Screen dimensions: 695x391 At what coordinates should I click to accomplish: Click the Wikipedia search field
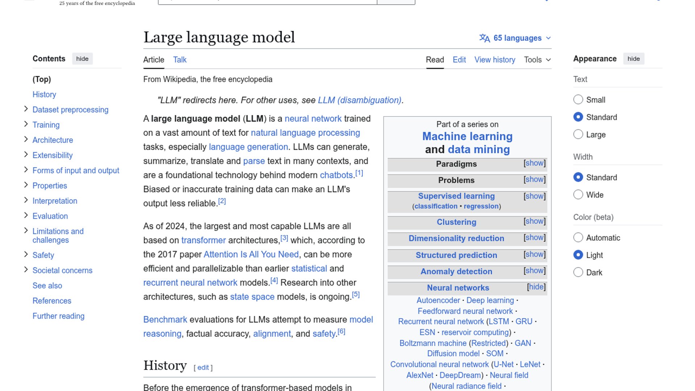(267, 1)
